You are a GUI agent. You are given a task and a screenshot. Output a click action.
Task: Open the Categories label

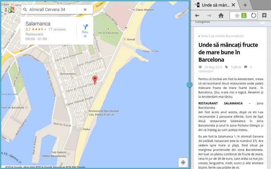pos(203,22)
